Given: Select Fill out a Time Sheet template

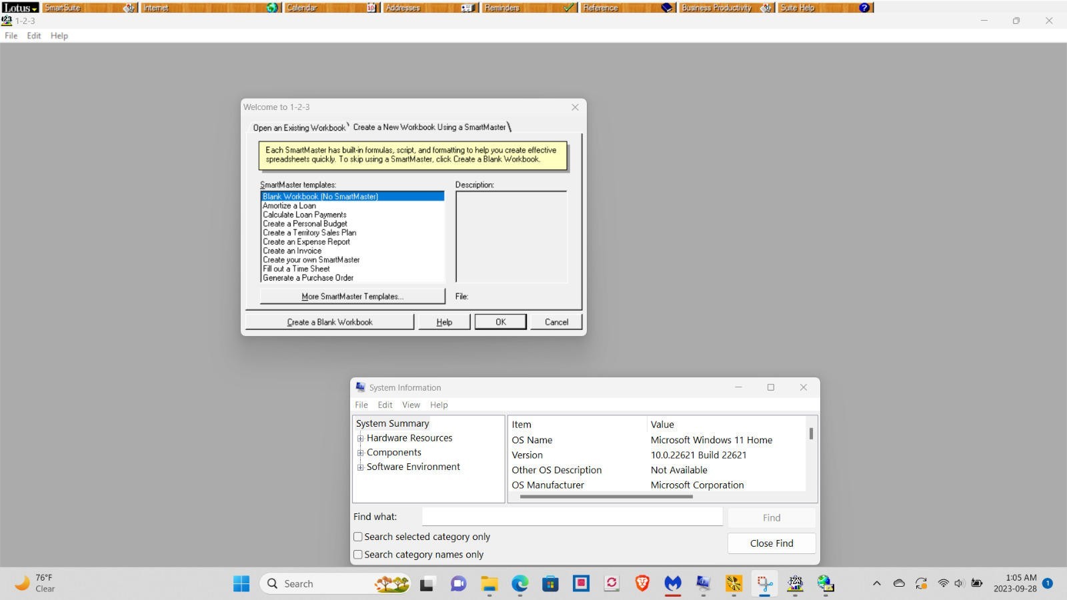Looking at the screenshot, I should click(296, 269).
